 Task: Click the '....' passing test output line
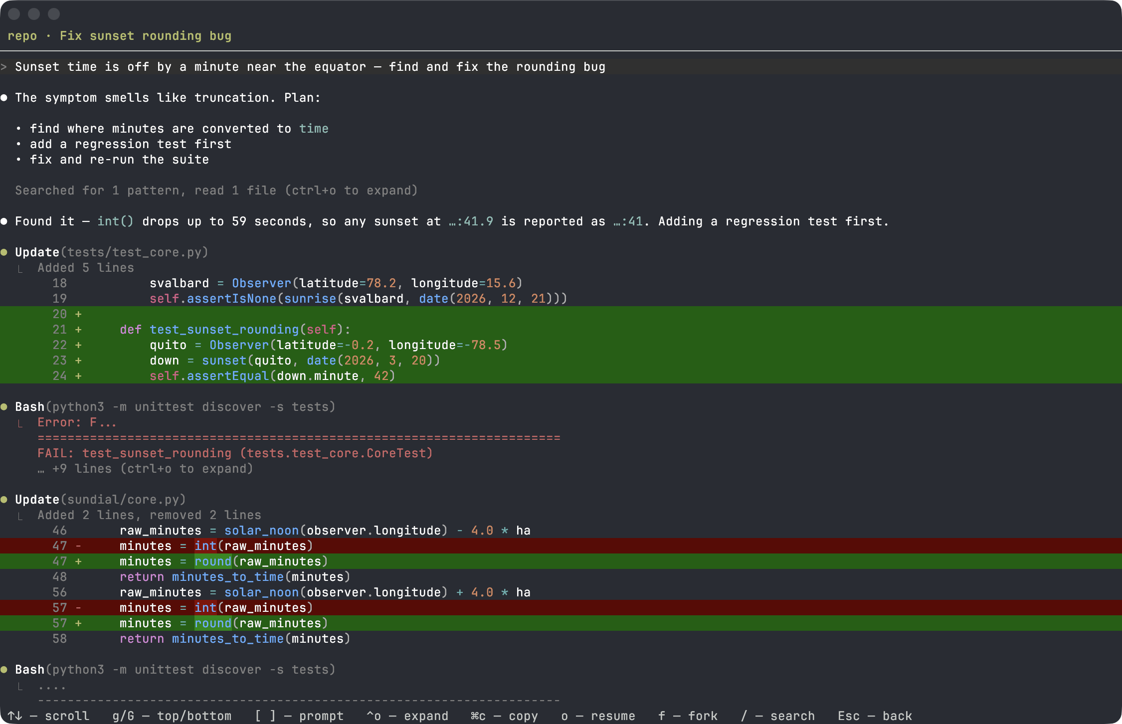click(52, 687)
